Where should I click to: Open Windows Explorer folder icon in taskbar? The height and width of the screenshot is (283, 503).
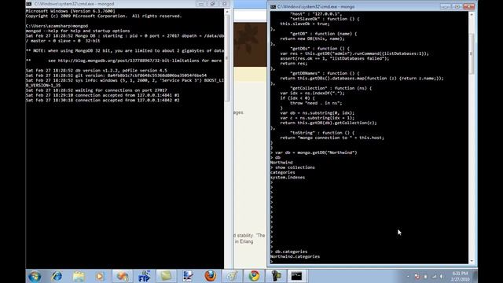tap(79, 276)
